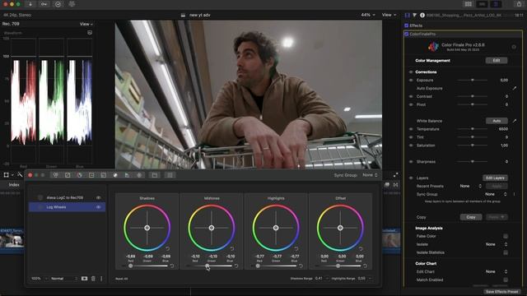Toggle visibility of Alexa LogC to Rec709 layer
This screenshot has height=296, width=527.
[99, 197]
